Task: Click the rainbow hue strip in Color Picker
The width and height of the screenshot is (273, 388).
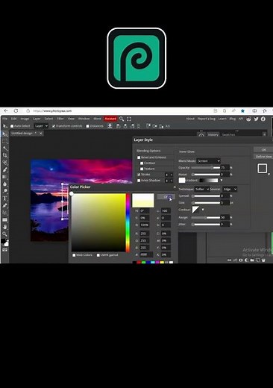Action: coord(128,222)
